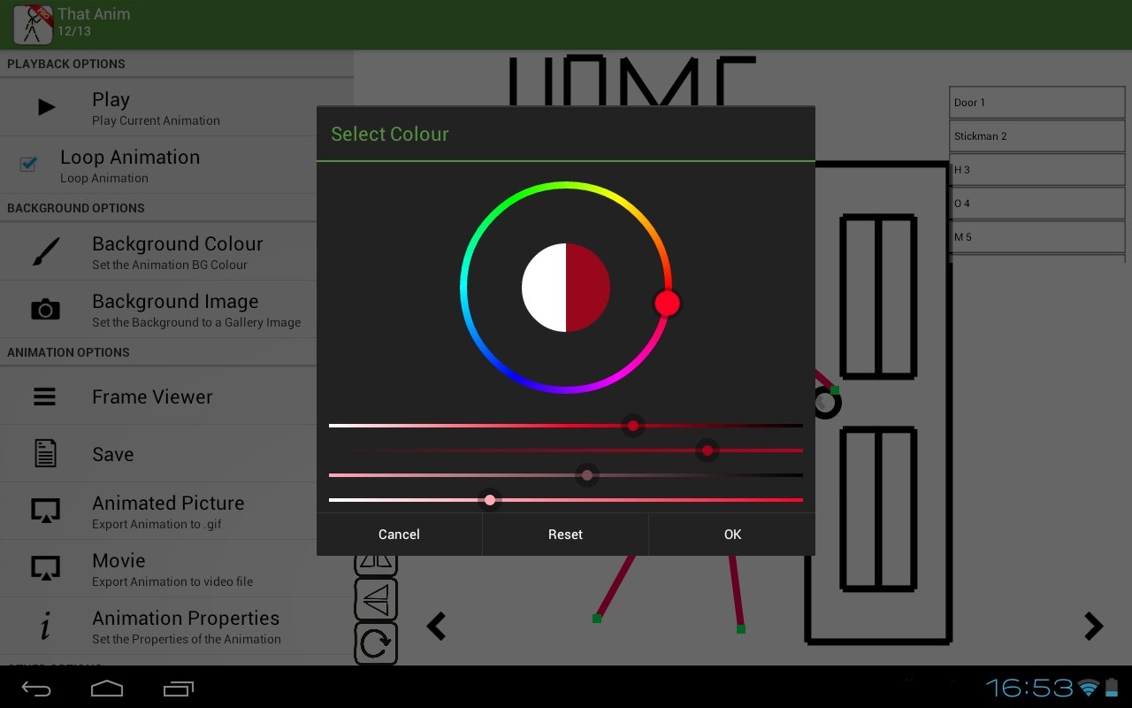Reset the selected colour
Image resolution: width=1132 pixels, height=708 pixels.
coord(565,535)
